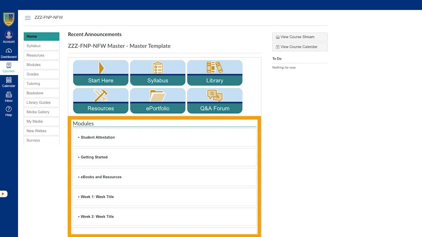Click the Start Here tile
The width and height of the screenshot is (422, 237).
point(101,73)
